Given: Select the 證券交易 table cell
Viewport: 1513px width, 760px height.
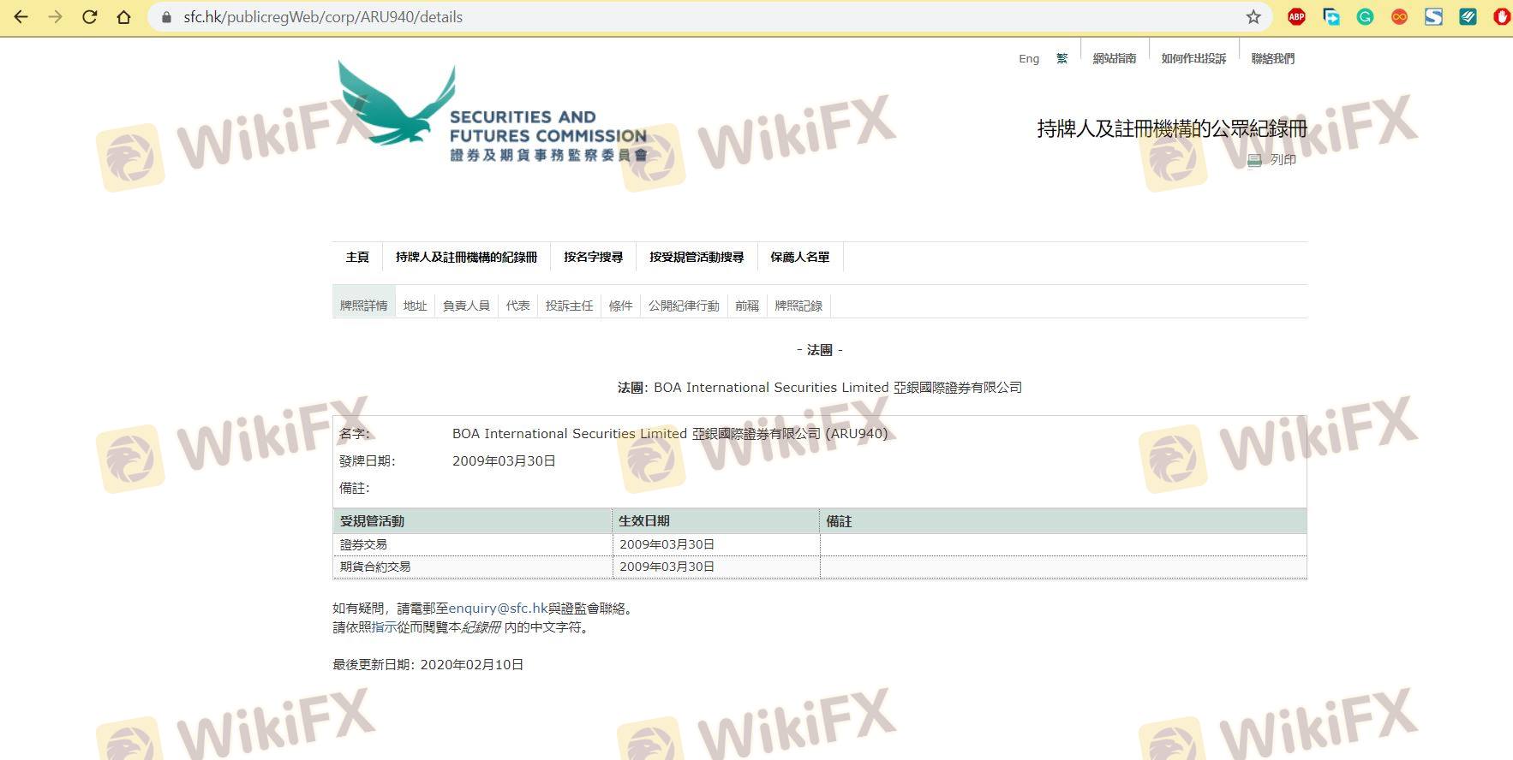Looking at the screenshot, I should click(472, 544).
